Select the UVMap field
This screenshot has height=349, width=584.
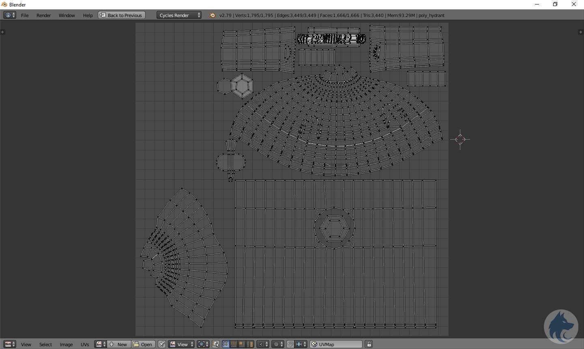(336, 344)
